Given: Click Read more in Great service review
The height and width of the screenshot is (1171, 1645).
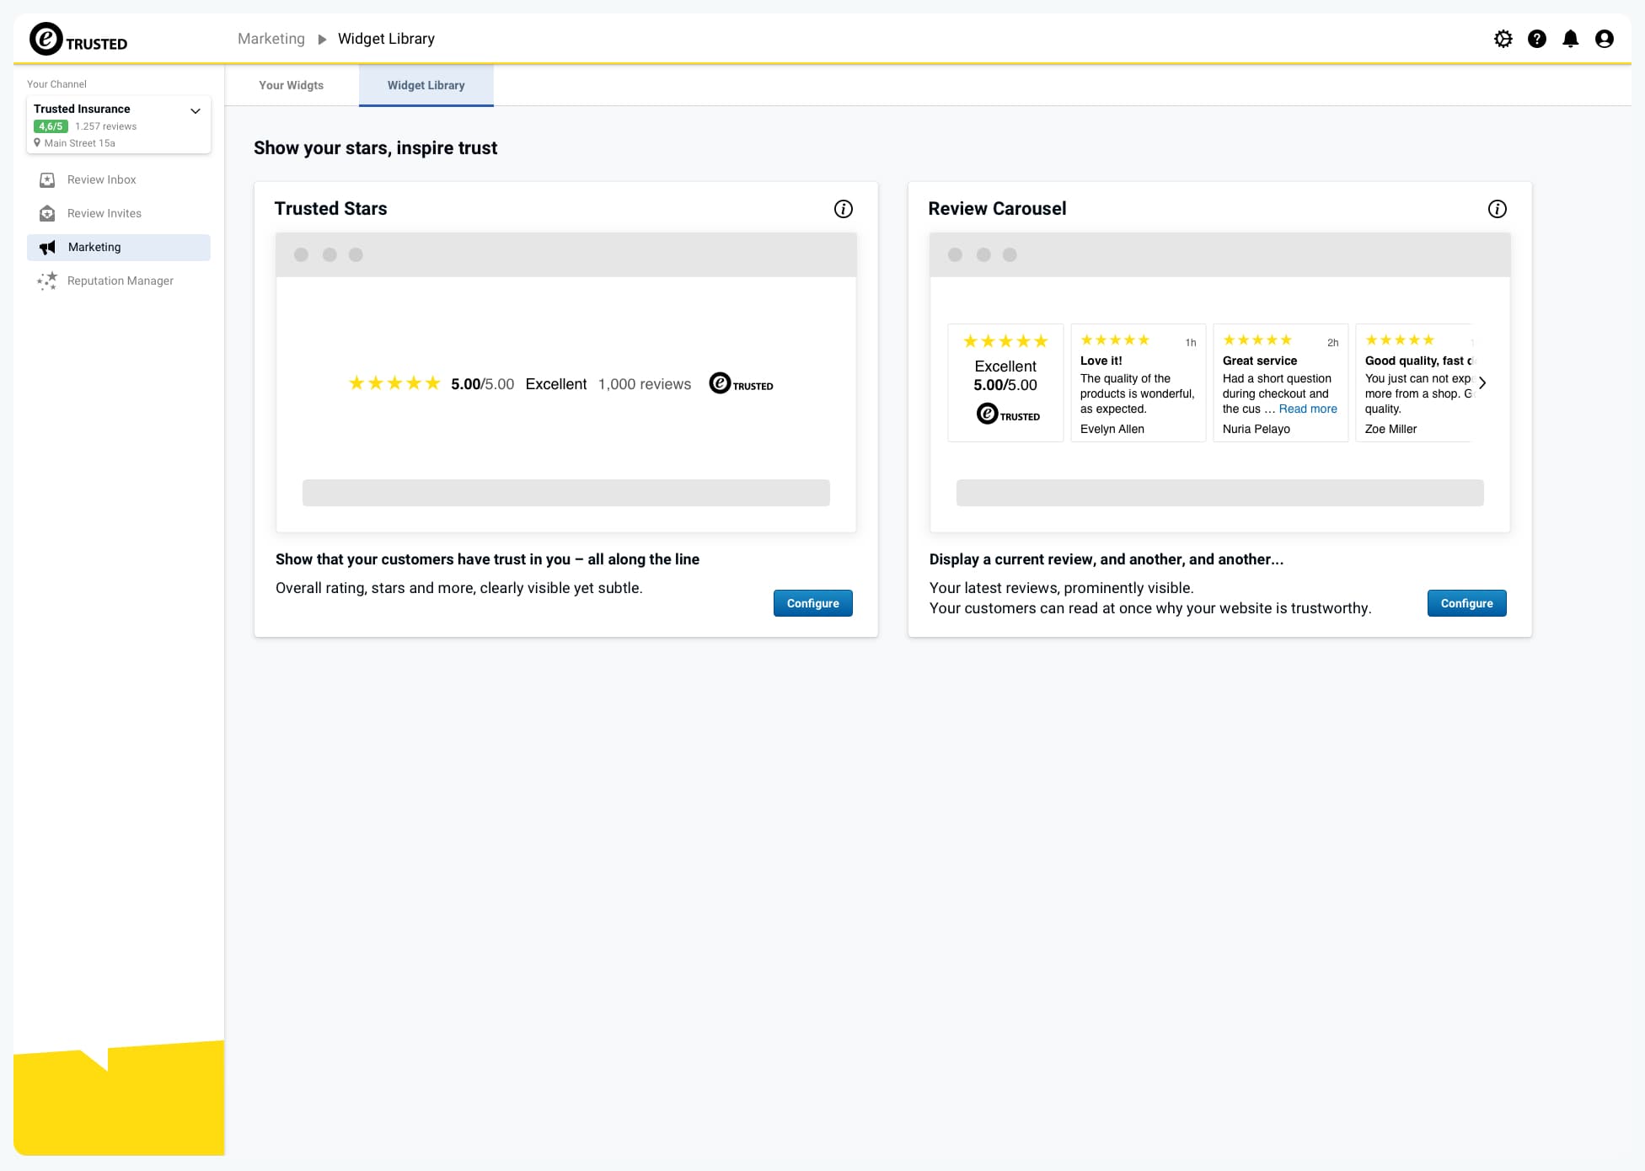Looking at the screenshot, I should (x=1307, y=409).
